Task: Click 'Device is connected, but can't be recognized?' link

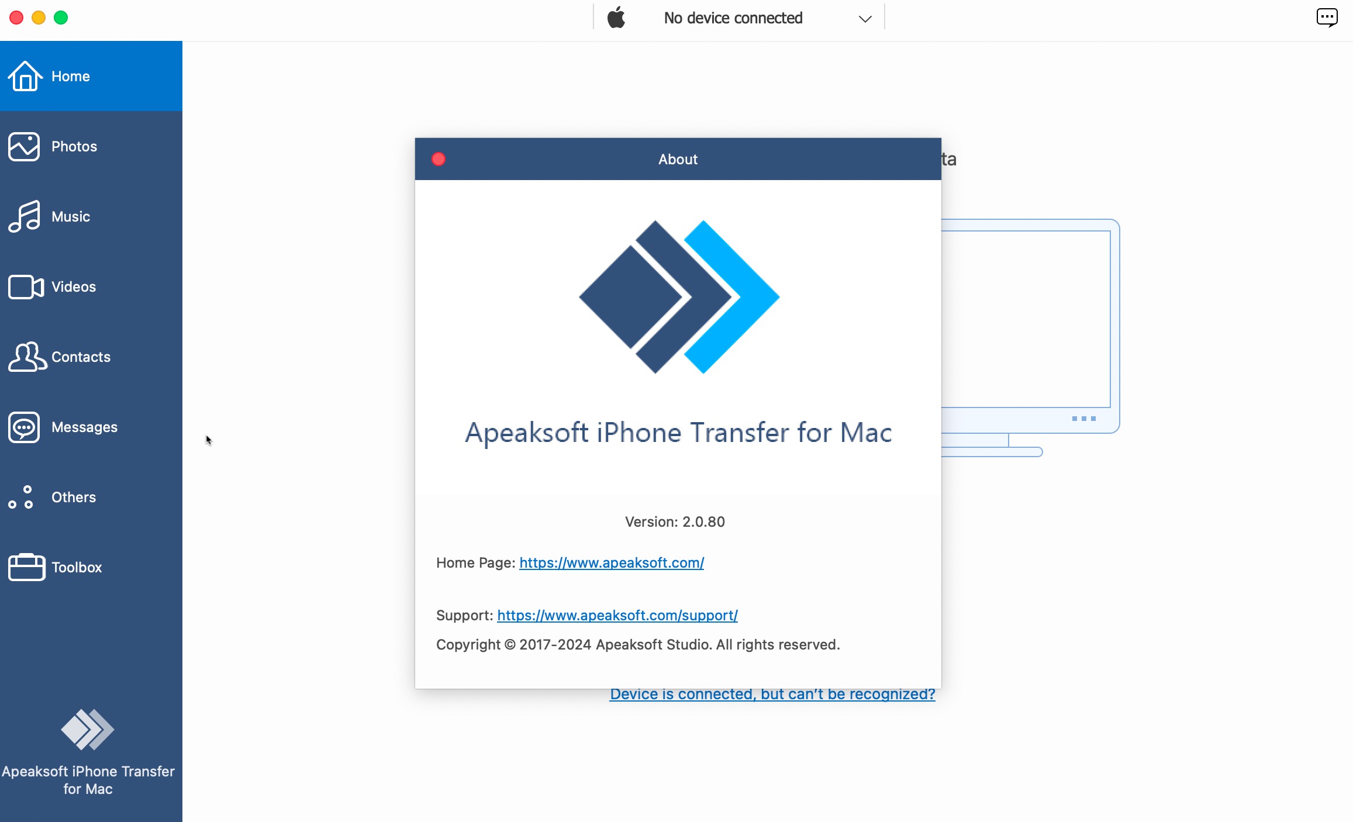Action: click(772, 694)
